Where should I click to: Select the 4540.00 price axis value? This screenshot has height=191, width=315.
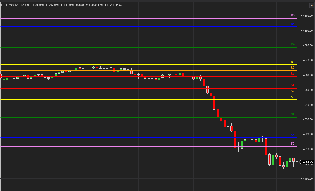pos(308,105)
